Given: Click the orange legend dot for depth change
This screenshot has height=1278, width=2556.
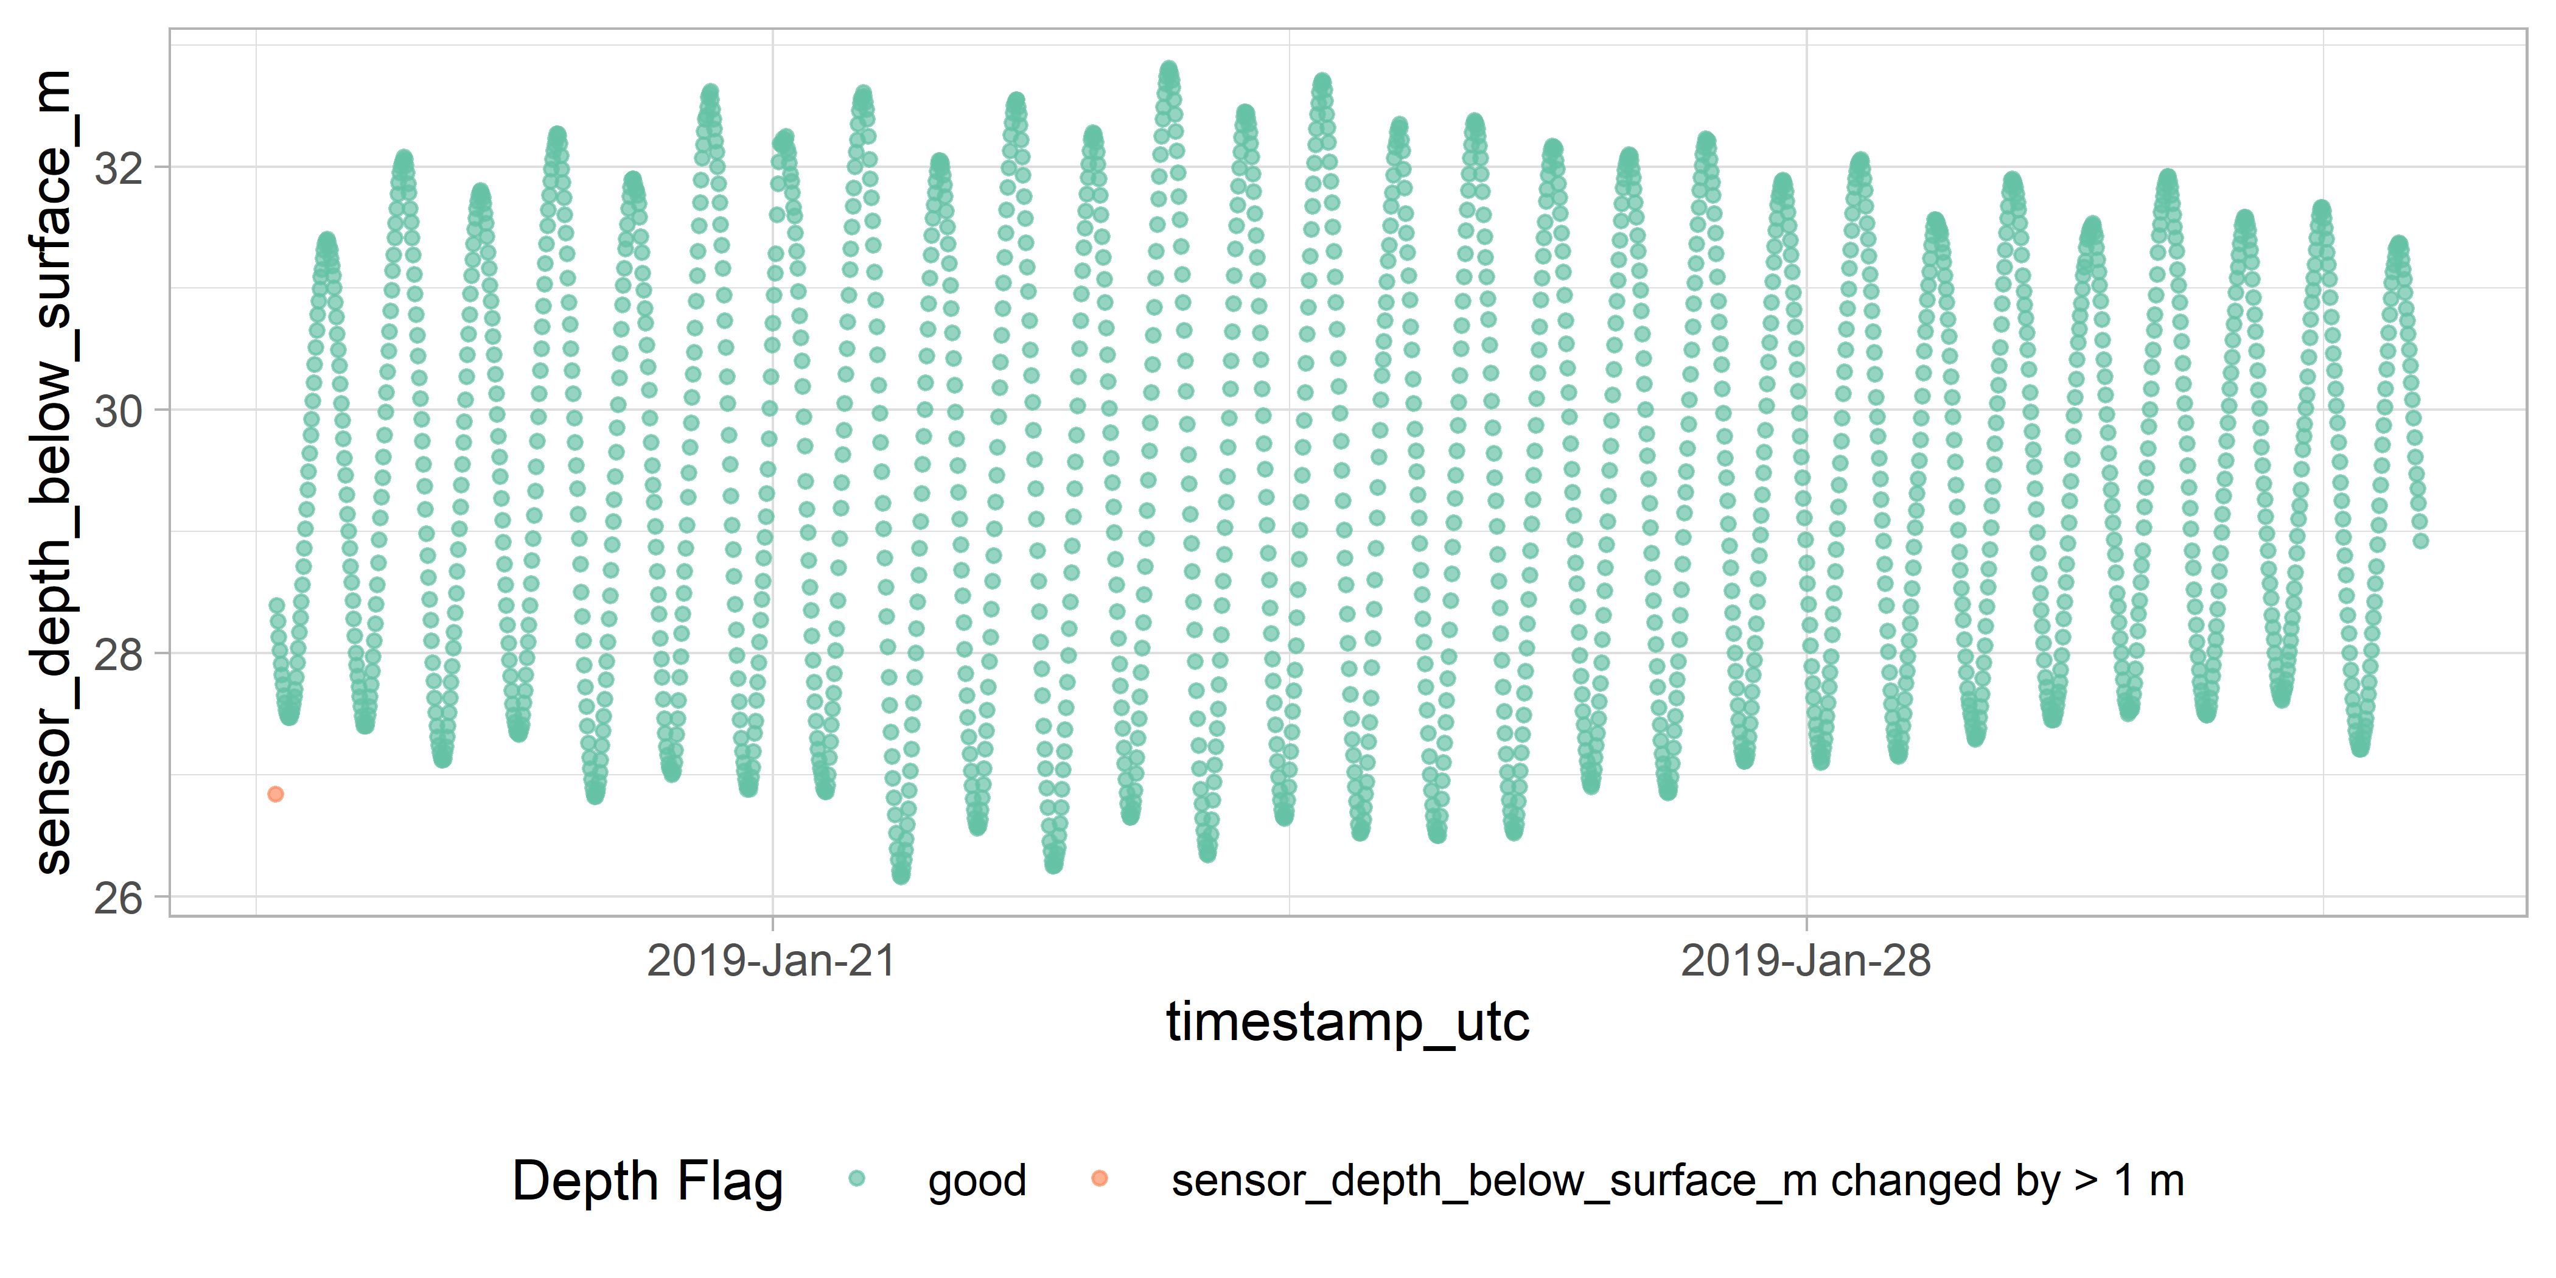Looking at the screenshot, I should point(1098,1179).
